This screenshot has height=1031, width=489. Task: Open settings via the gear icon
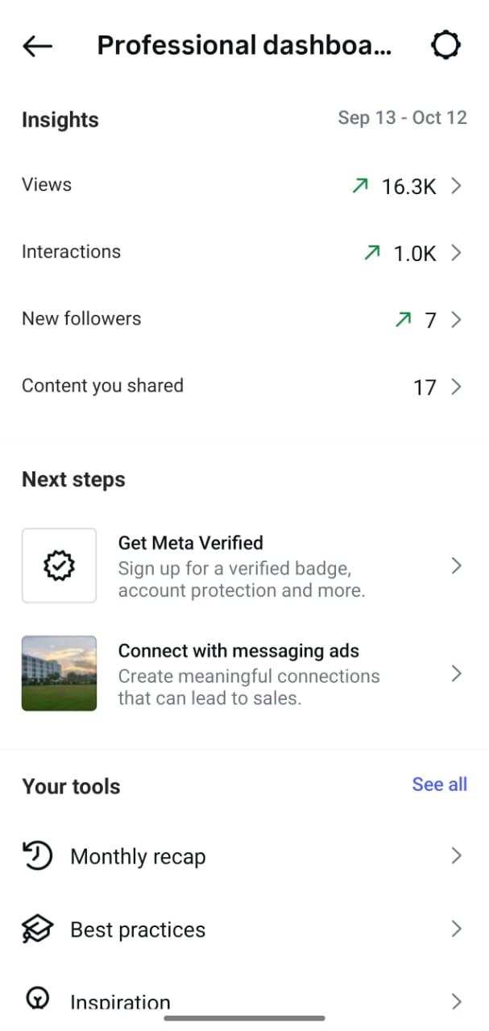tap(445, 46)
